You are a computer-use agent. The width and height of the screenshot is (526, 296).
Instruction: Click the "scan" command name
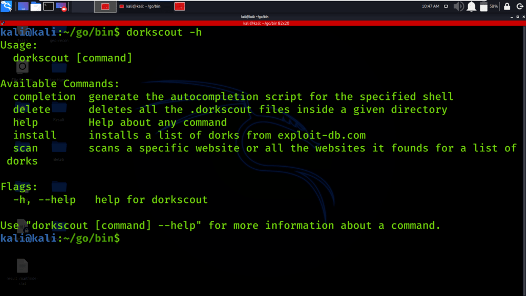(25, 148)
